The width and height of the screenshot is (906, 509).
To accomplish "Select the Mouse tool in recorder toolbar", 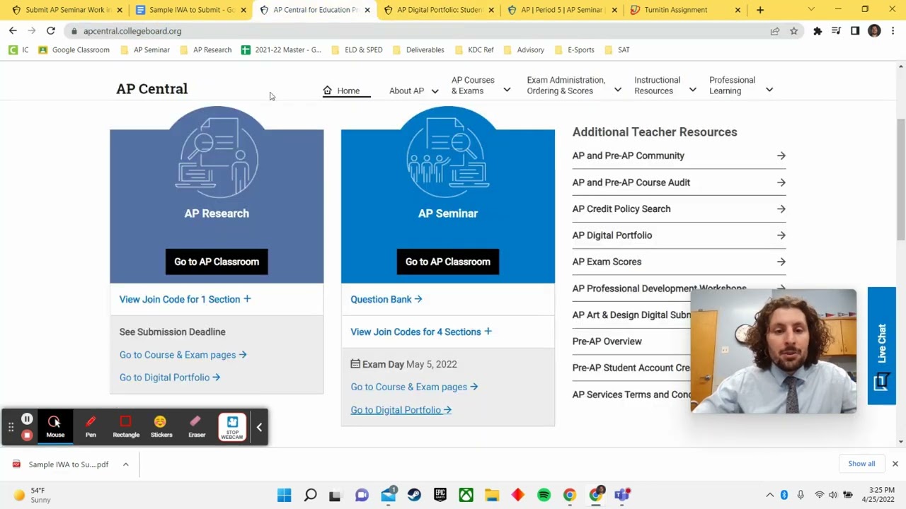I will pos(55,427).
